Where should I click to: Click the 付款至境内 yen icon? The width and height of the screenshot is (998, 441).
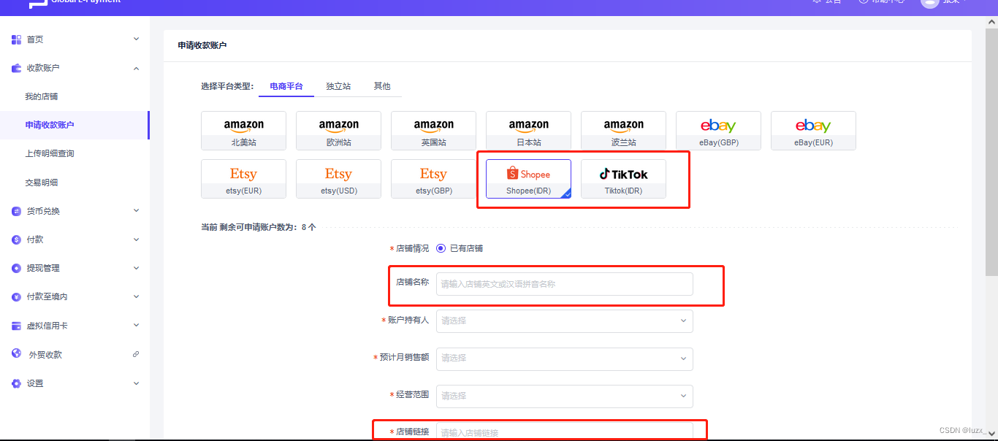point(16,297)
